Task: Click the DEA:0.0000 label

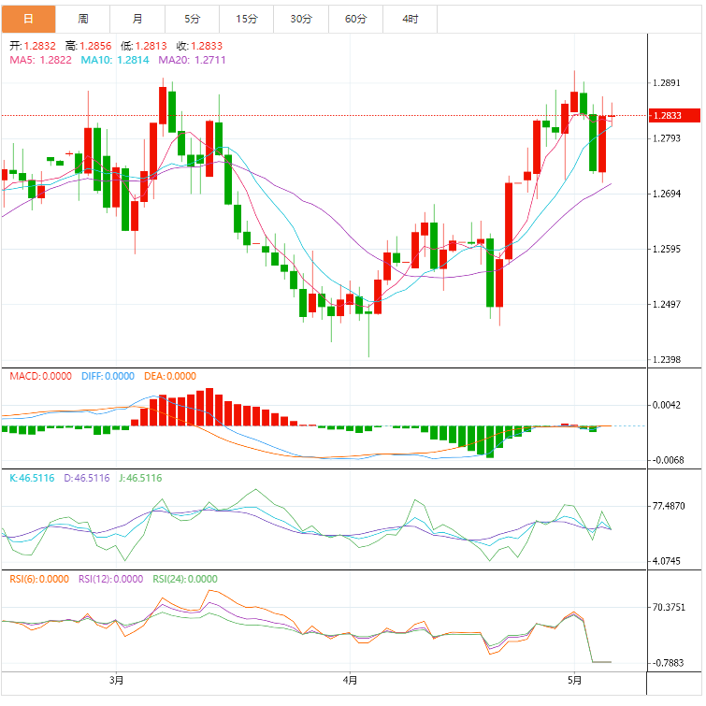Action: click(x=170, y=376)
